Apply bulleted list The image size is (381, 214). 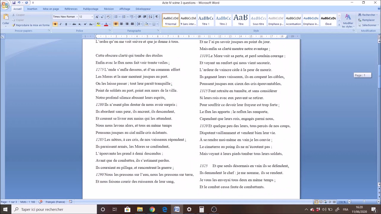pyautogui.click(x=117, y=17)
